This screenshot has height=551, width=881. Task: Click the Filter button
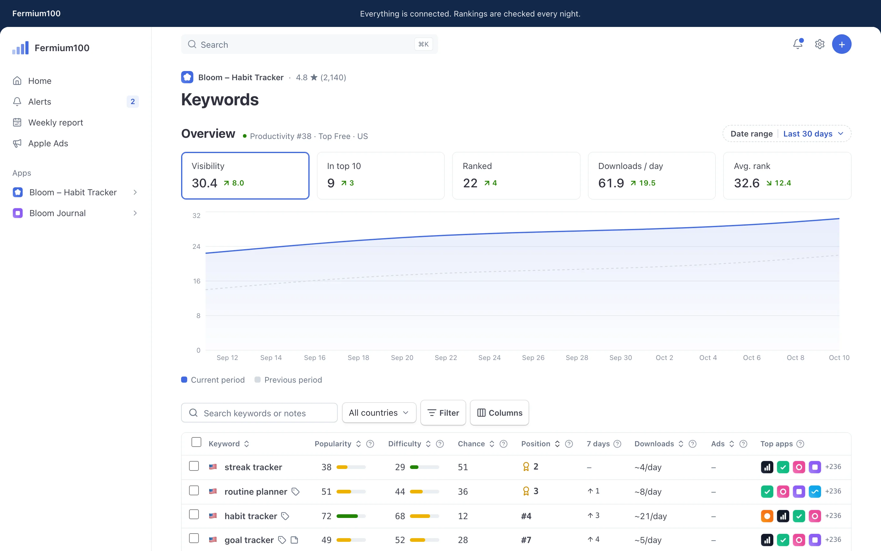(x=443, y=413)
